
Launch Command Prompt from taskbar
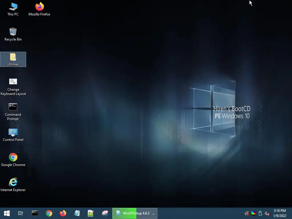[35, 213]
